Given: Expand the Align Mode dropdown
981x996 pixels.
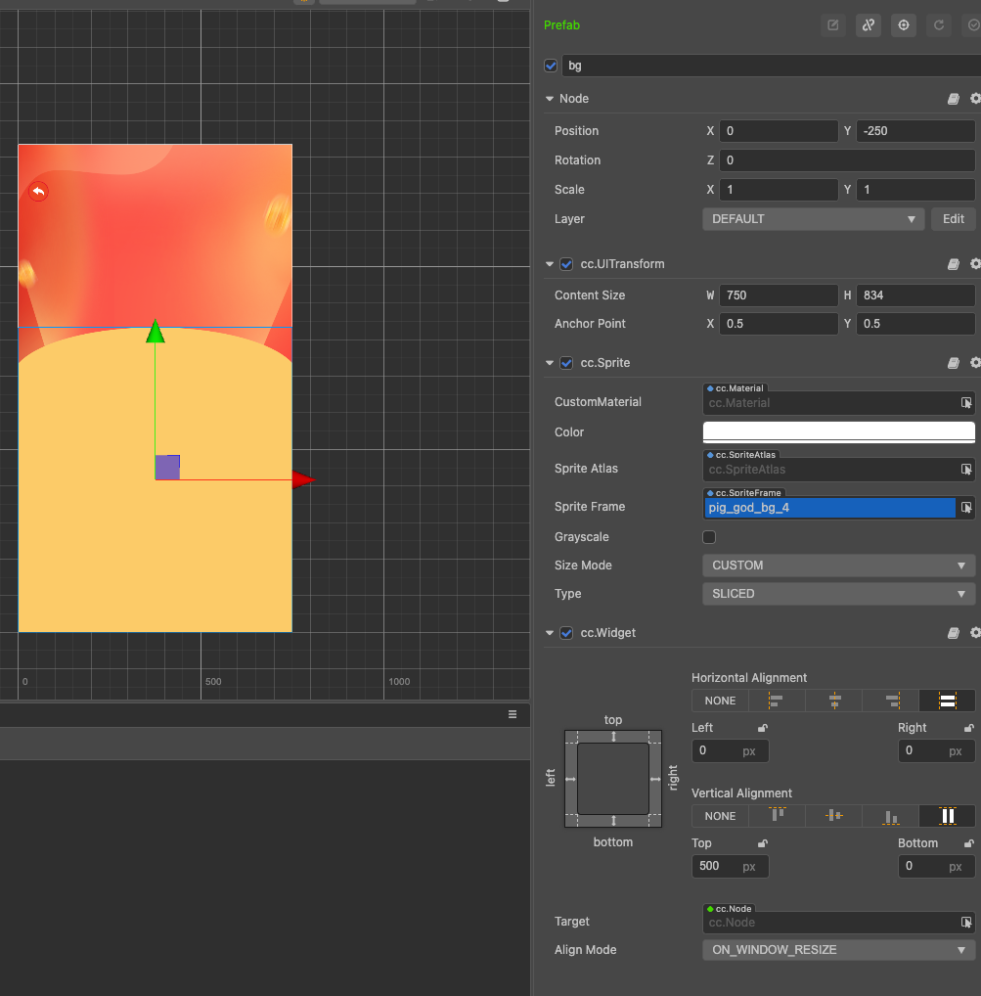Looking at the screenshot, I should coord(838,949).
